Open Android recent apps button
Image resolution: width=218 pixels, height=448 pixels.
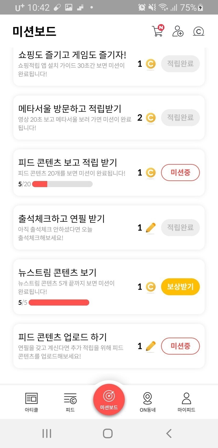click(47, 433)
